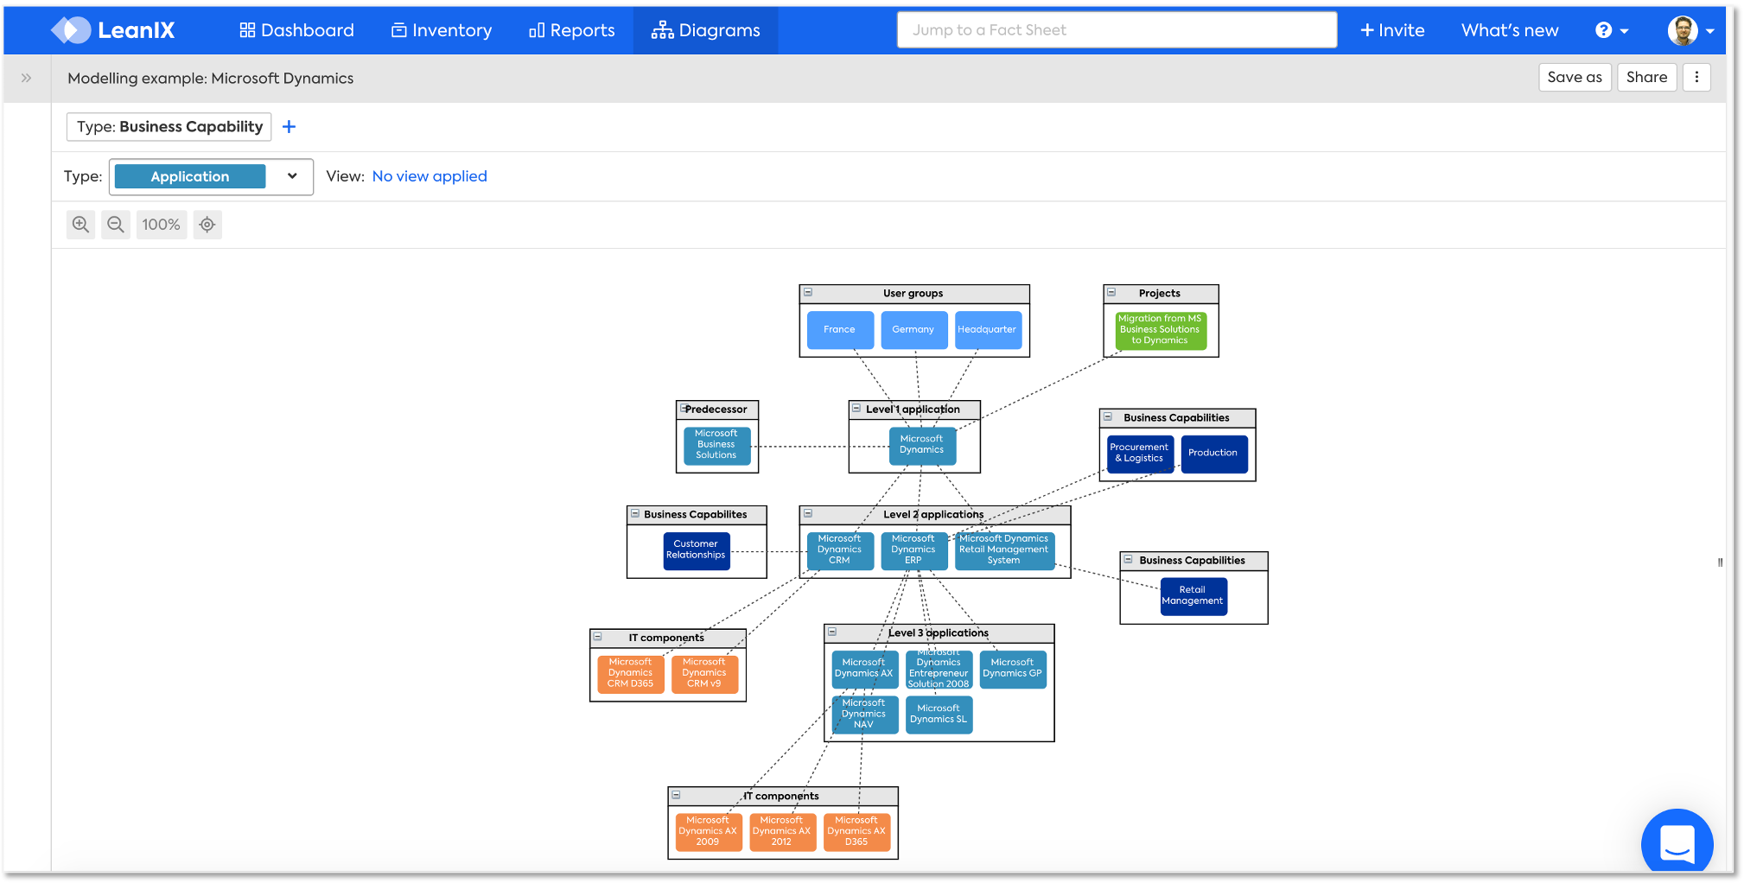Select the Migration from MS Business Solutions node
Screen dimensions: 1744x883
[1161, 330]
